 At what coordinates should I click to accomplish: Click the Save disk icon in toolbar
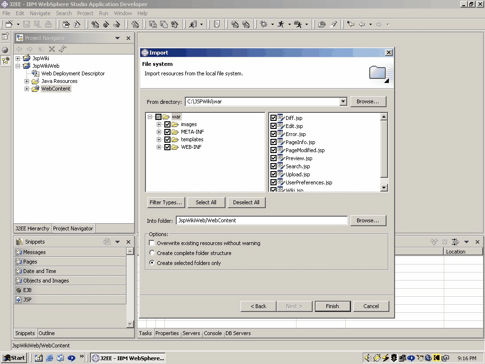[27, 24]
